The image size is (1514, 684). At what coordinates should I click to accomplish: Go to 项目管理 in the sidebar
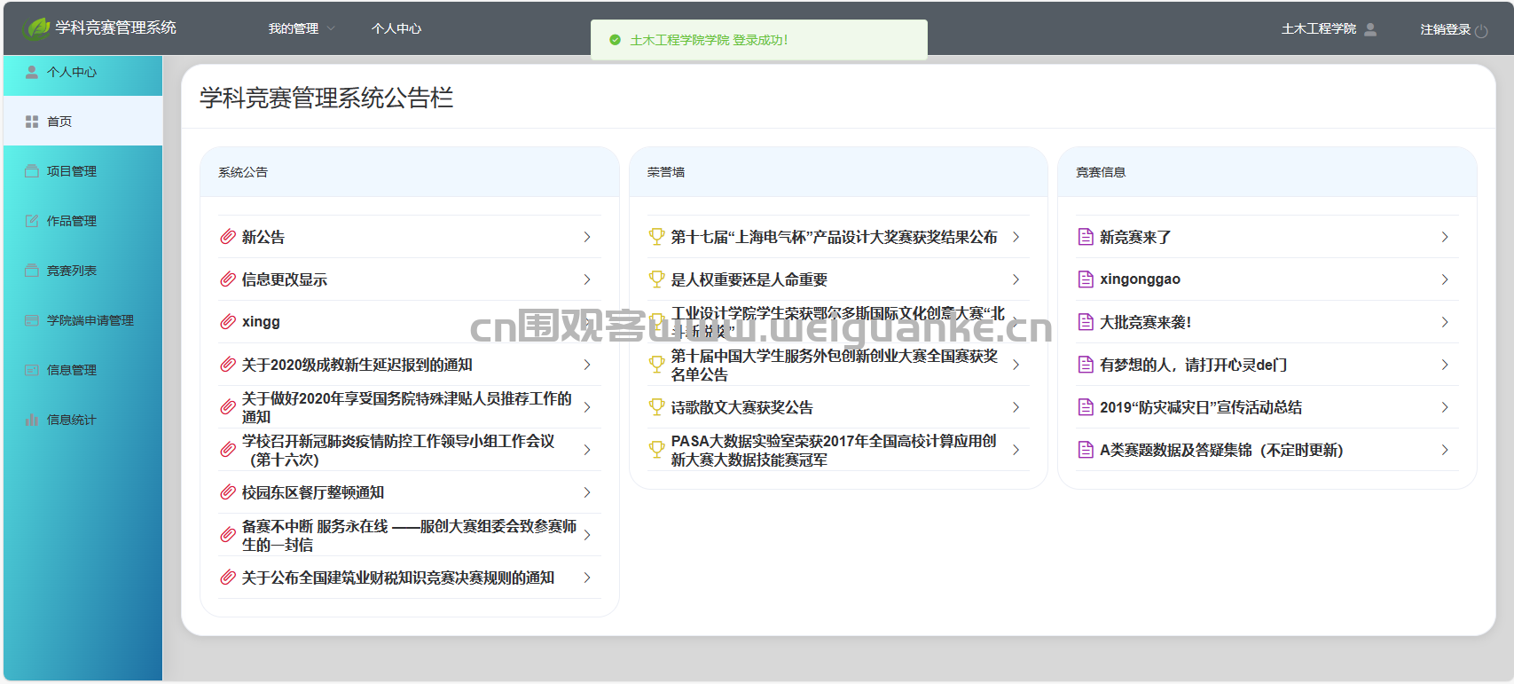[72, 171]
